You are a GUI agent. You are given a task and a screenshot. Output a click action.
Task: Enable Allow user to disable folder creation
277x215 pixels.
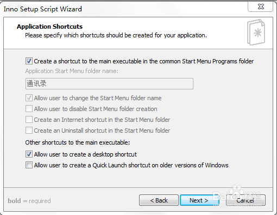pyautogui.click(x=29, y=109)
